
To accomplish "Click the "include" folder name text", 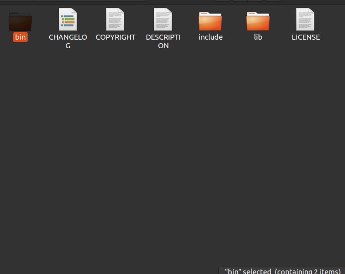I will 211,37.
